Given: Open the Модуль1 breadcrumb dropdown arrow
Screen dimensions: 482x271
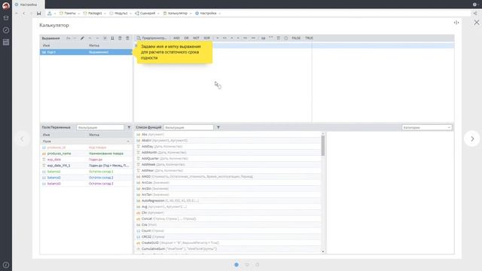Looking at the screenshot, I should 130,14.
